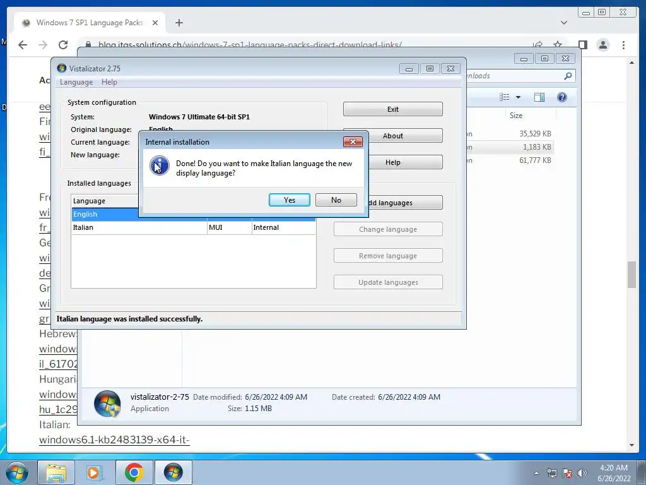Click the info icon in the dialog
This screenshot has width=646, height=485.
[160, 166]
